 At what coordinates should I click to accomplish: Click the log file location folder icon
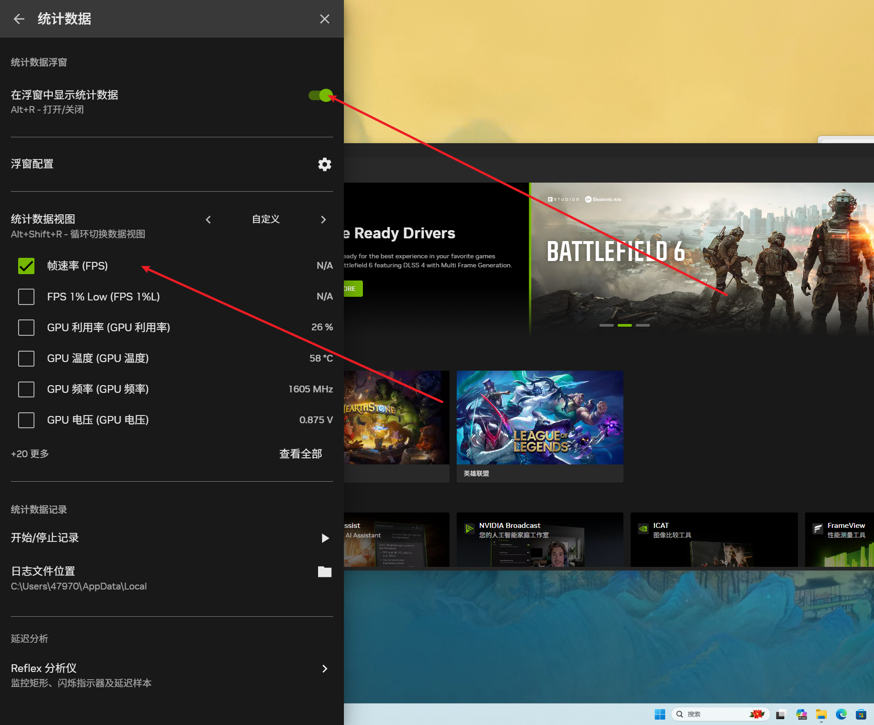point(324,572)
